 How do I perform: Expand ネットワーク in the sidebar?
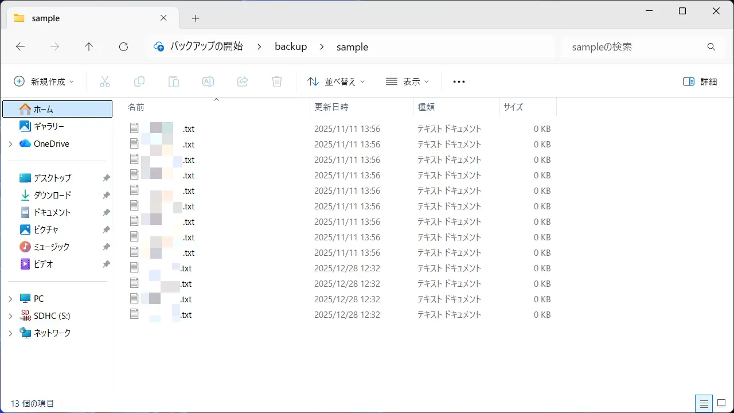pyautogui.click(x=10, y=333)
